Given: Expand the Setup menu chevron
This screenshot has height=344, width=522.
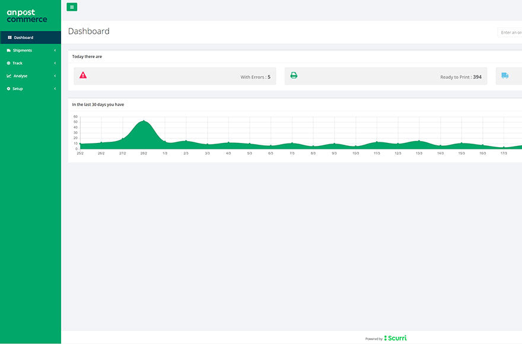Looking at the screenshot, I should click(x=55, y=88).
